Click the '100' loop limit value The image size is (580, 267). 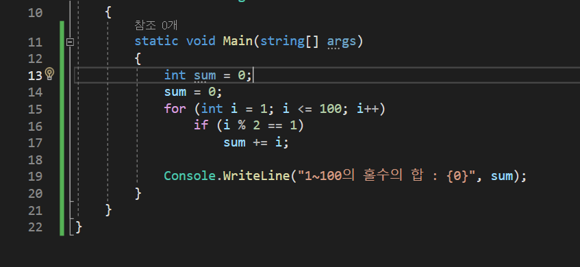pyautogui.click(x=330, y=109)
